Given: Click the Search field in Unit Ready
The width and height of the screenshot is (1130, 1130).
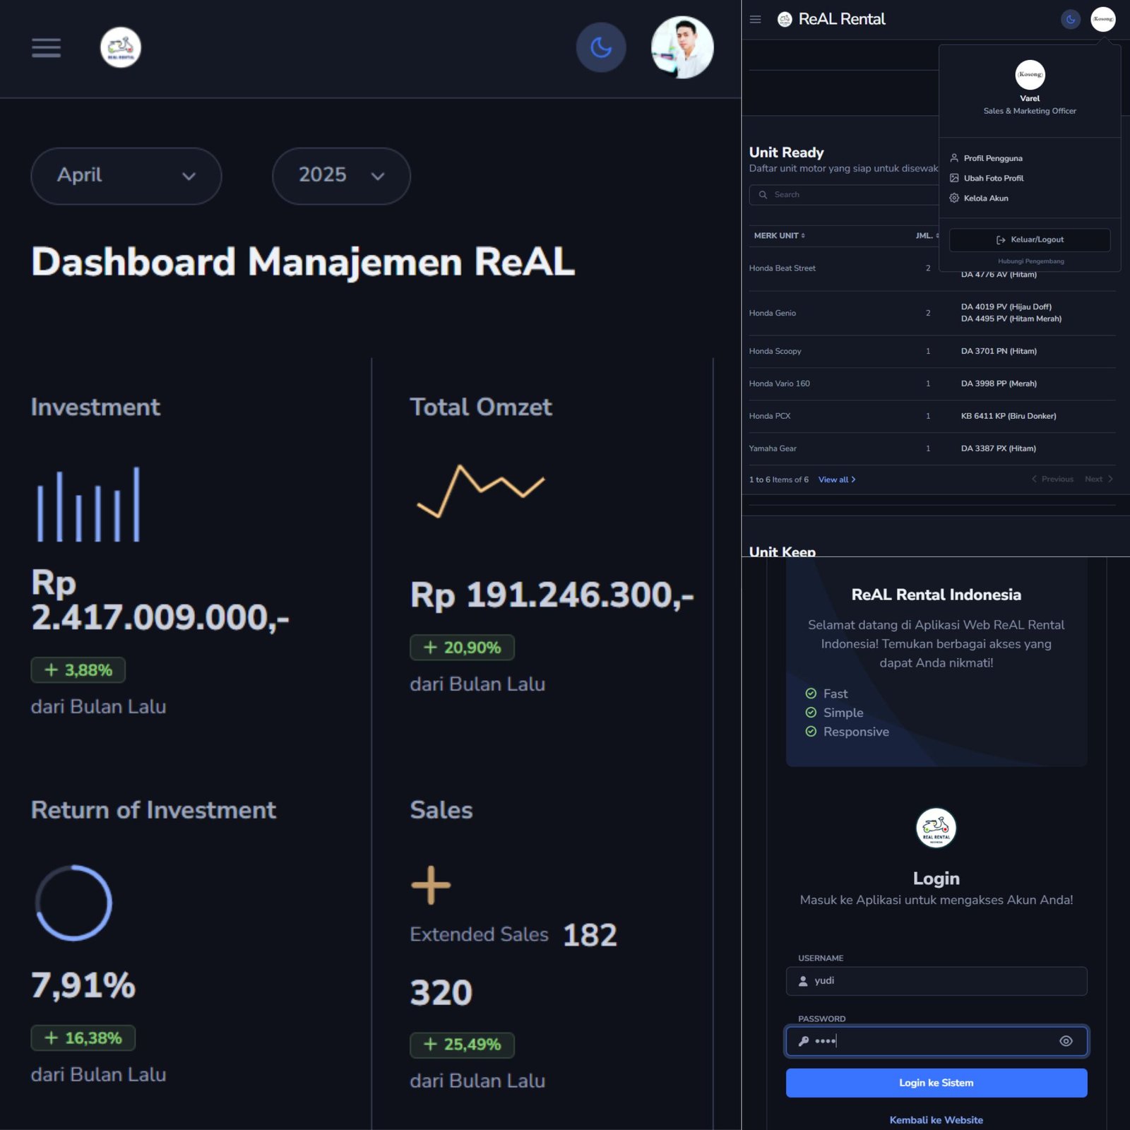Looking at the screenshot, I should (844, 195).
